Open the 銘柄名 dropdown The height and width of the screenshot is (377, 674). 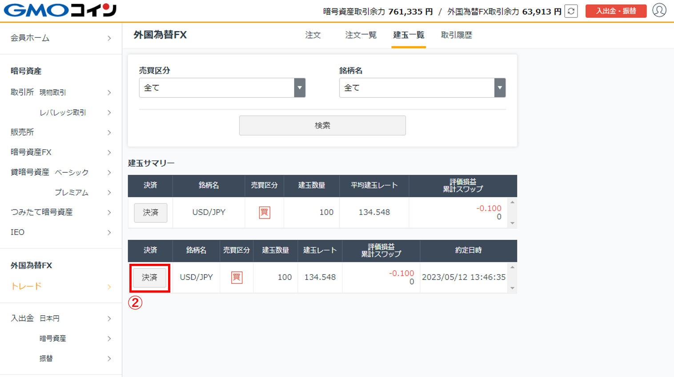click(x=422, y=88)
